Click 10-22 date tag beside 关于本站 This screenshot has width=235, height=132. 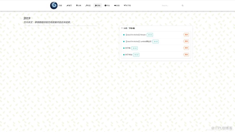tap(136, 55)
